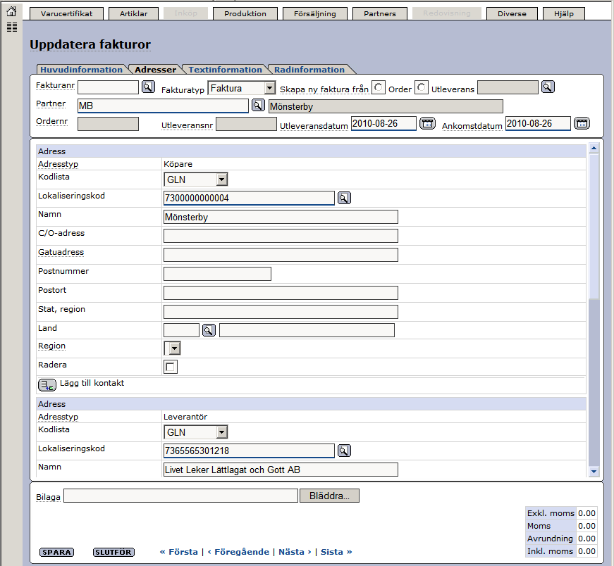The width and height of the screenshot is (614, 566).
Task: Focus Leverantör Lokaliseringskod field
Action: [249, 451]
